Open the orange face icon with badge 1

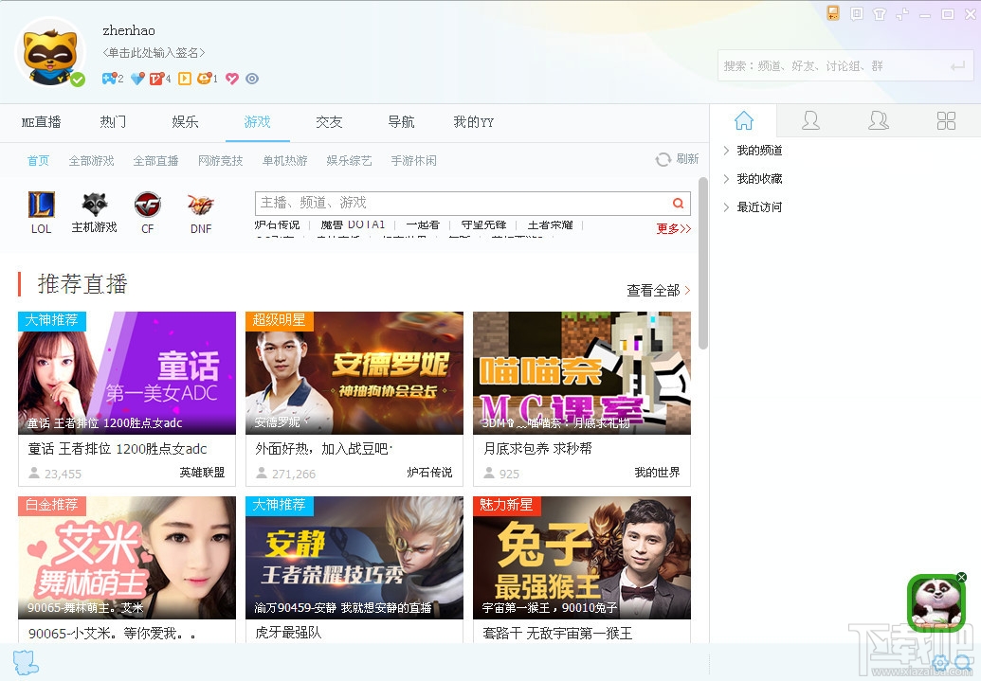point(204,79)
